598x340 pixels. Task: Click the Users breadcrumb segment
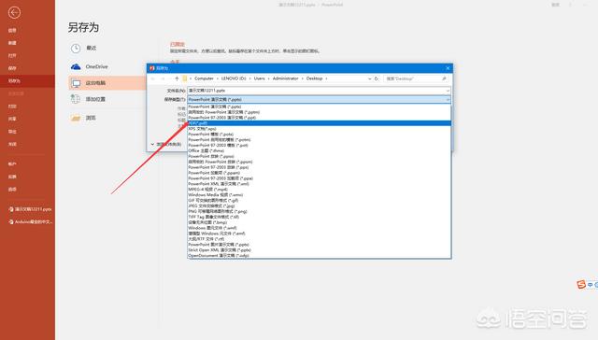pos(260,78)
